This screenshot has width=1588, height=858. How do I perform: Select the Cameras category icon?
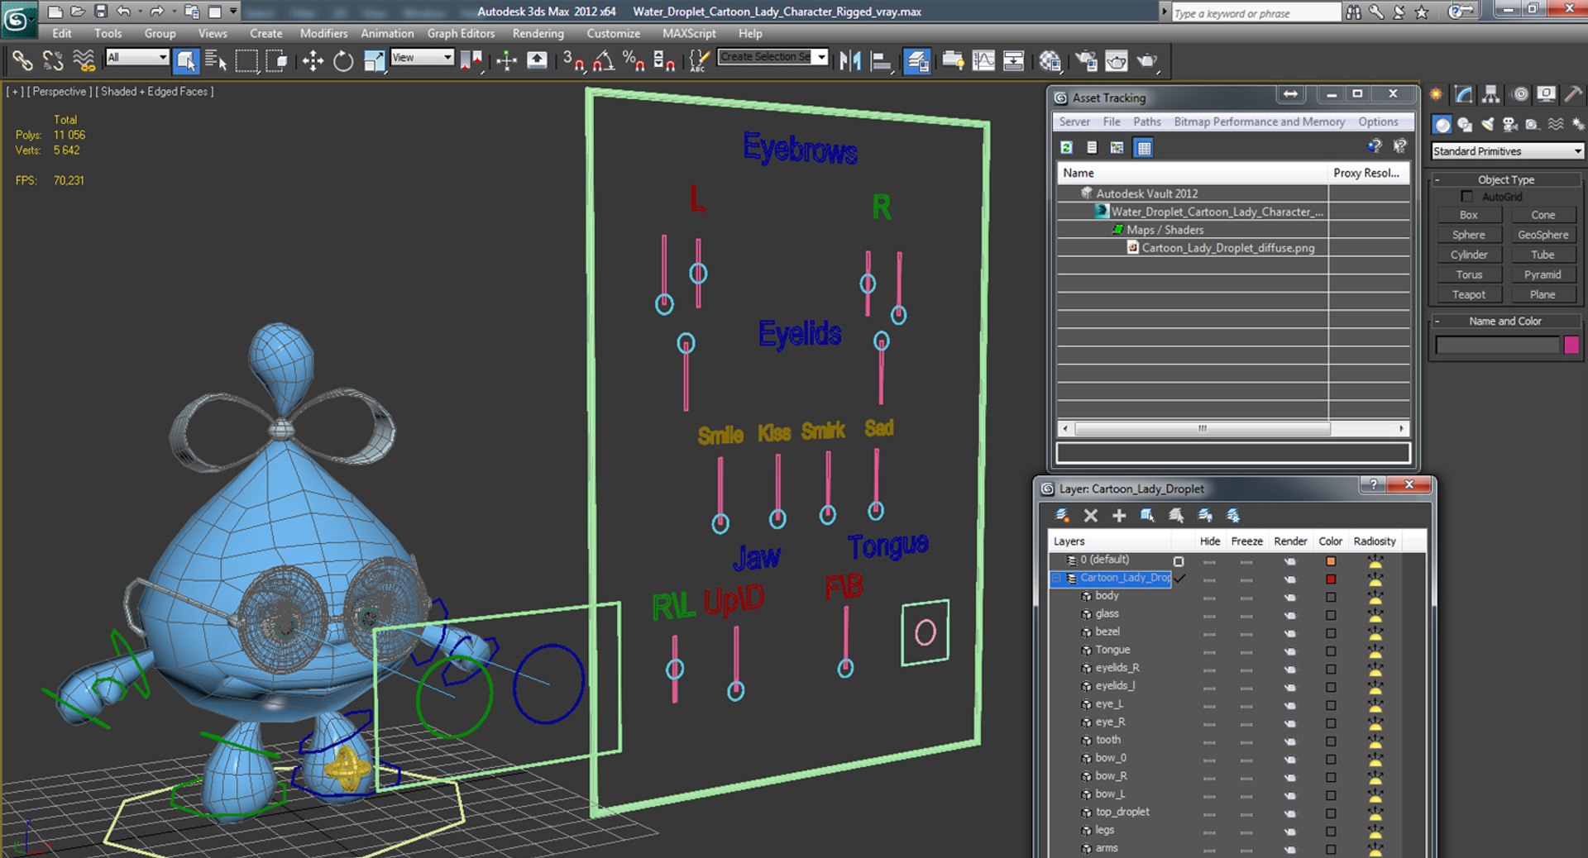[1509, 124]
